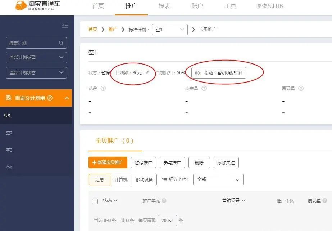Open the help icon next to 花费
Image resolution: width=332 pixels, height=231 pixels.
pos(103,88)
